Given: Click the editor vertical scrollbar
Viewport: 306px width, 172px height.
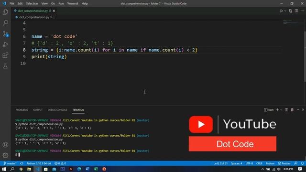Looking at the screenshot, I should (305, 56).
